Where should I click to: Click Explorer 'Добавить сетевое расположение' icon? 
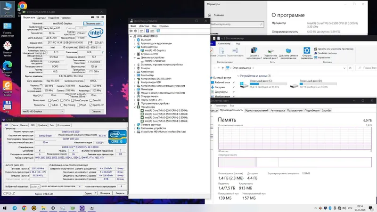[288, 51]
